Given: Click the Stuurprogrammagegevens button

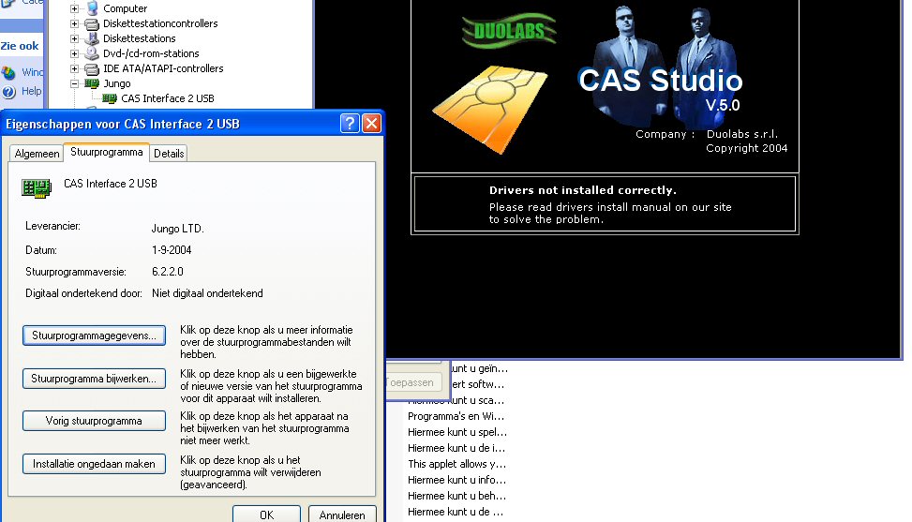Looking at the screenshot, I should 95,336.
